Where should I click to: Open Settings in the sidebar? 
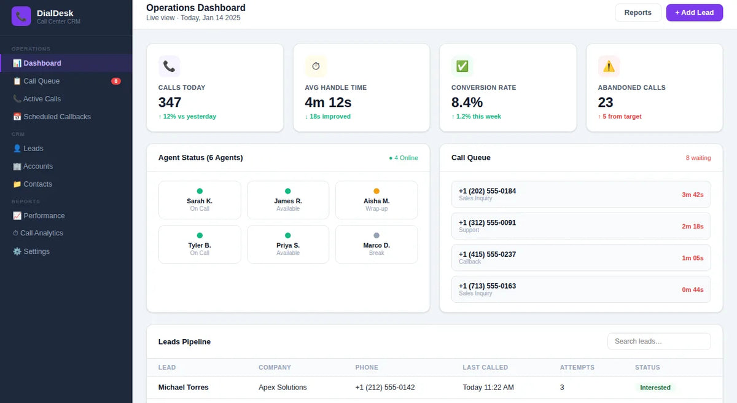coord(66,251)
